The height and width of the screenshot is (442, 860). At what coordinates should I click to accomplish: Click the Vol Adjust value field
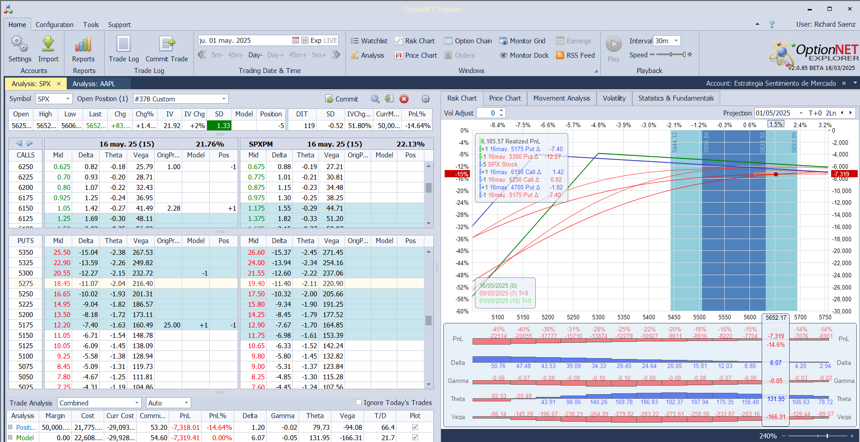point(487,113)
